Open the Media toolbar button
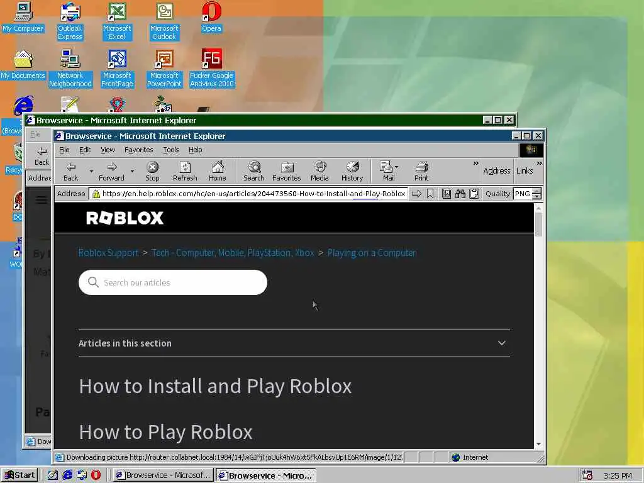The height and width of the screenshot is (483, 644). [319, 171]
